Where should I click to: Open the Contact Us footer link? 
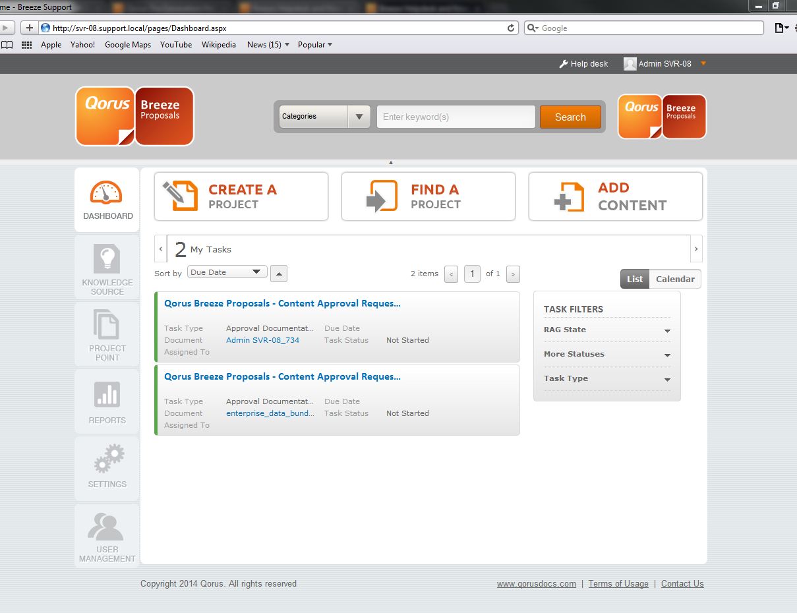(682, 583)
